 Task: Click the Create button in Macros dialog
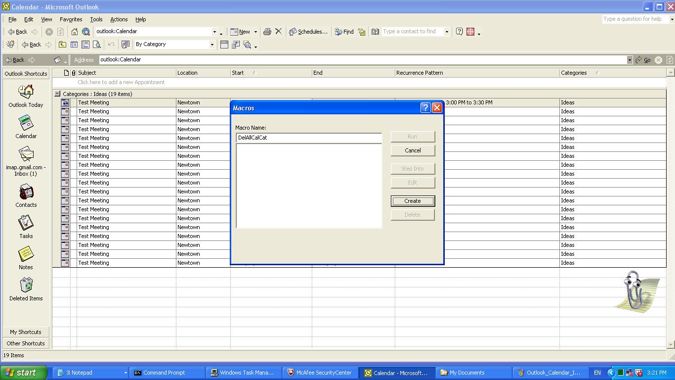412,201
